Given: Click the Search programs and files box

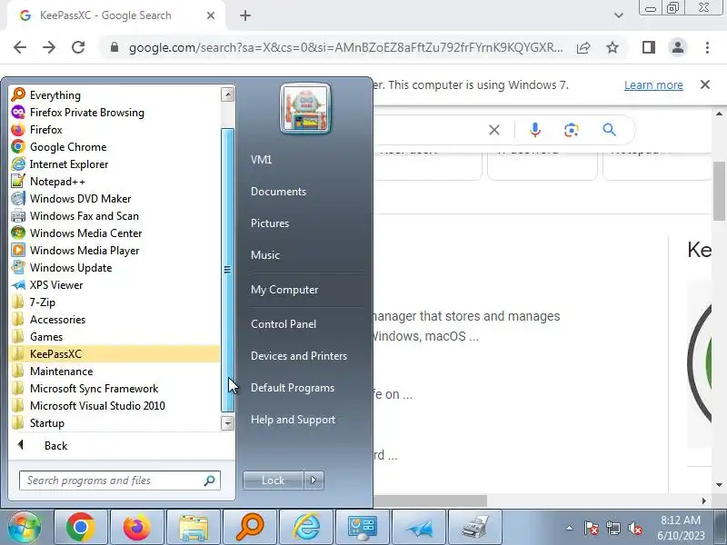Looking at the screenshot, I should point(120,481).
